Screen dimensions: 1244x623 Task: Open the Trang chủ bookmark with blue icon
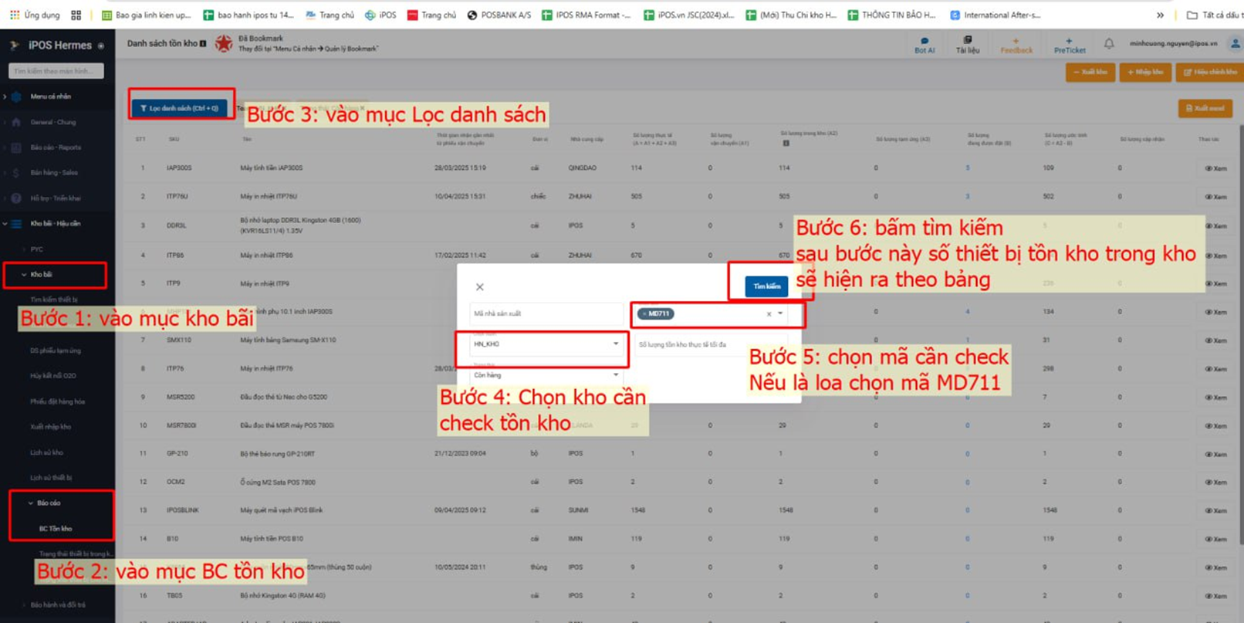point(330,15)
